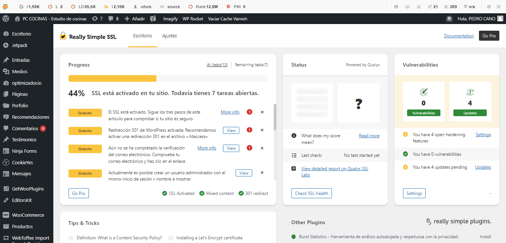Image resolution: width=506 pixels, height=243 pixels.
Task: Click View for Redirección 301 task
Action: tap(231, 130)
